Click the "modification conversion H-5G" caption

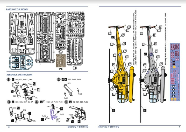pos(166,39)
